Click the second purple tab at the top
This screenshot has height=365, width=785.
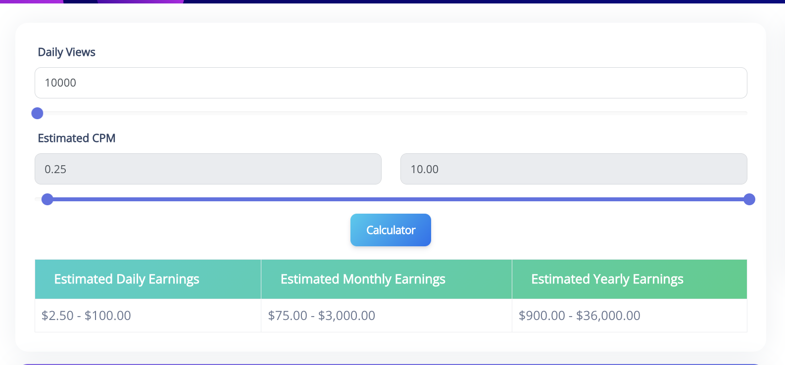click(x=141, y=1)
